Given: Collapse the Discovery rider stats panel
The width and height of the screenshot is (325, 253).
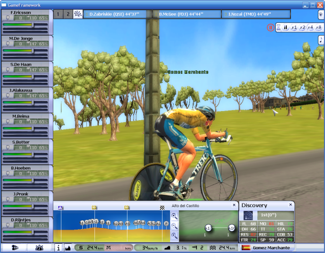Looking at the screenshot, I should (290, 205).
